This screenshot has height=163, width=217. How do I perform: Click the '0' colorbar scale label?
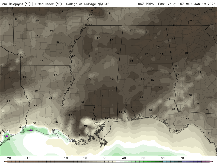46,158
